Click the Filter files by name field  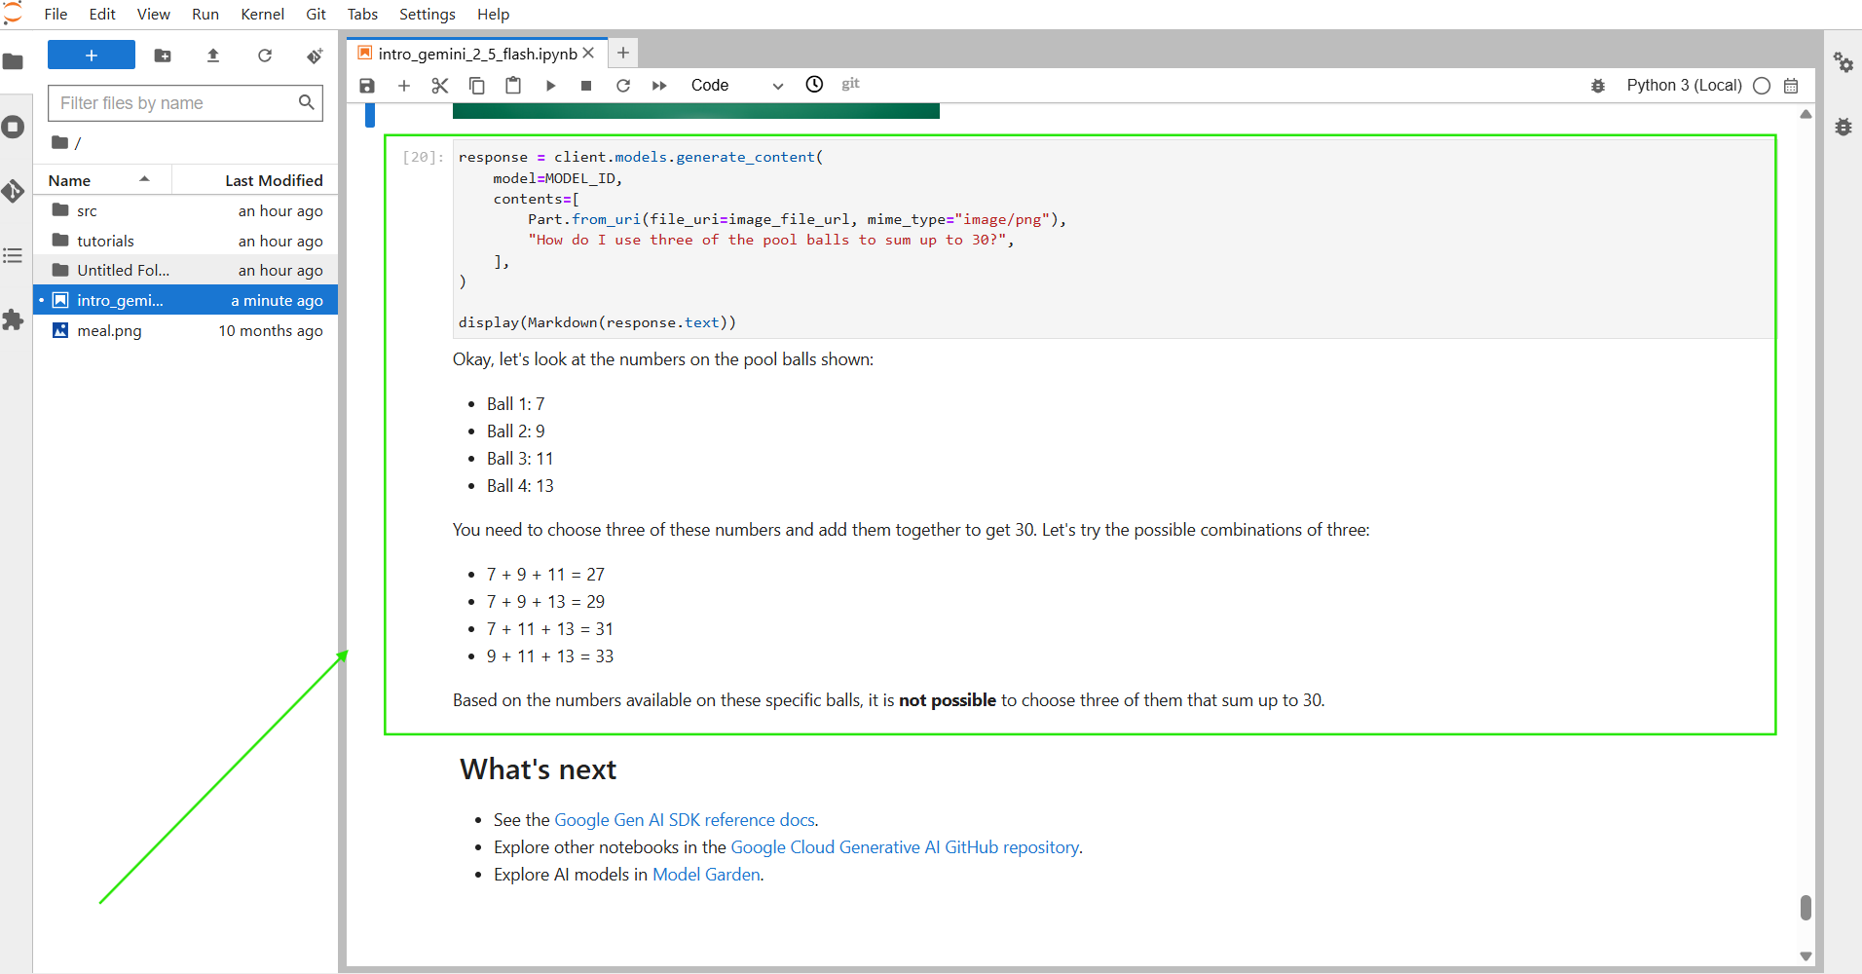coord(175,103)
